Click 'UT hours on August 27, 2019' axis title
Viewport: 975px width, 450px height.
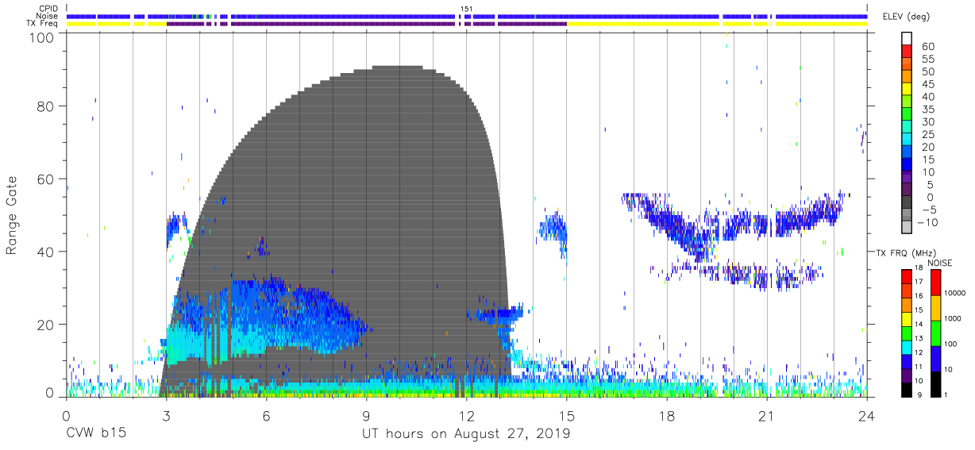pos(466,433)
